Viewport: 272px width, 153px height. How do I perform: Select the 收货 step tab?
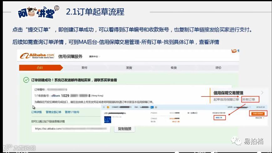tap(174, 68)
